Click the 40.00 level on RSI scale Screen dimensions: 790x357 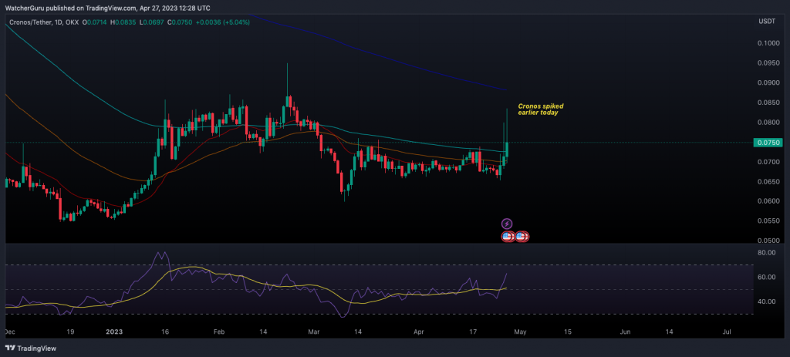click(765, 301)
